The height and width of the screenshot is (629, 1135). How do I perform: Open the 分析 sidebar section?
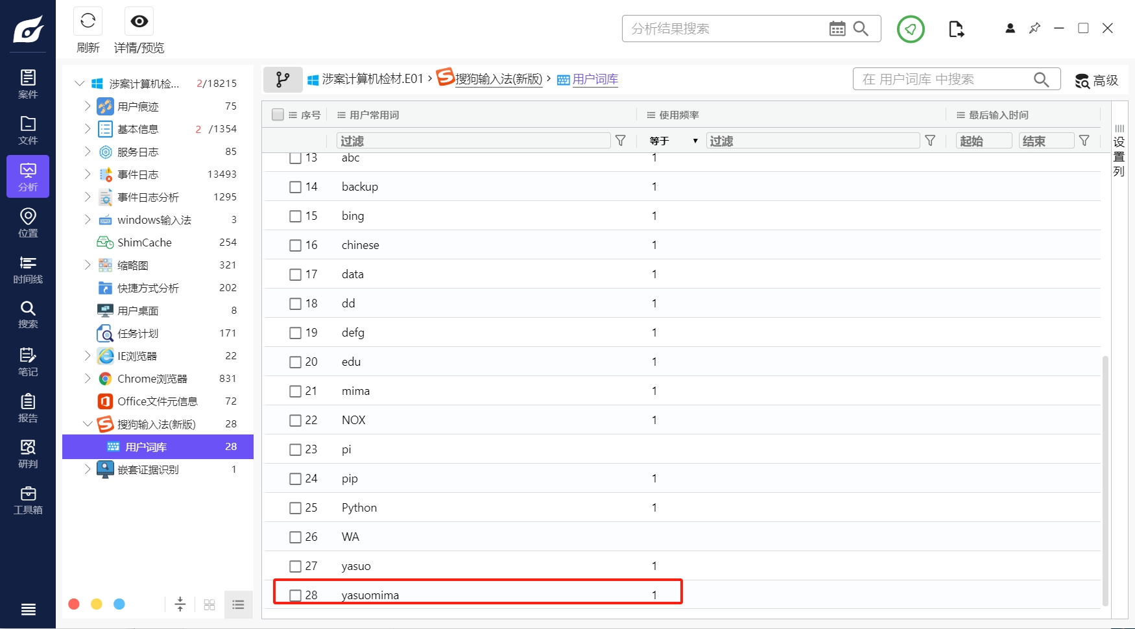tap(28, 176)
